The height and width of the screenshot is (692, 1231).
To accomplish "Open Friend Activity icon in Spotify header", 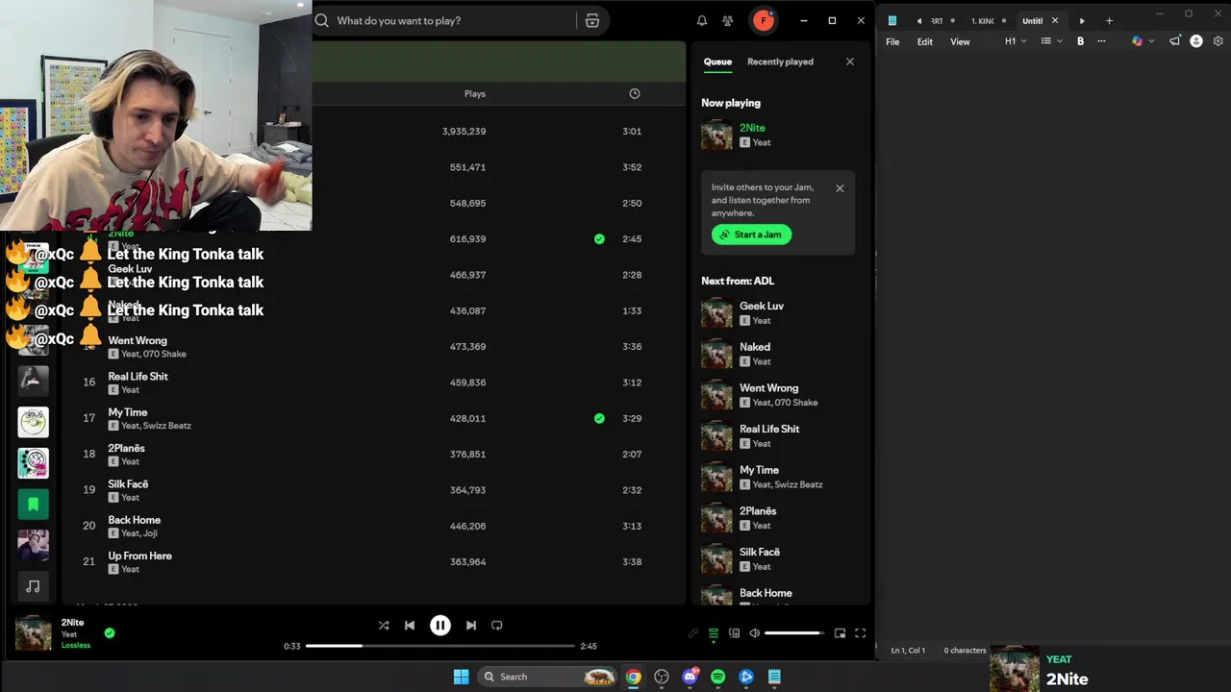I will [728, 20].
